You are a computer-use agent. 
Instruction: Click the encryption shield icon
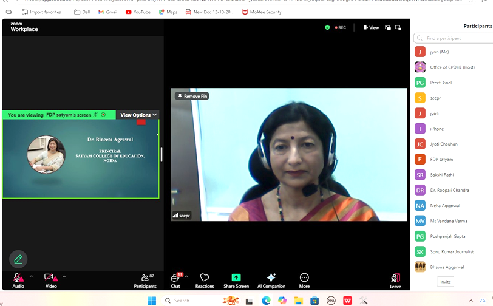tap(327, 28)
